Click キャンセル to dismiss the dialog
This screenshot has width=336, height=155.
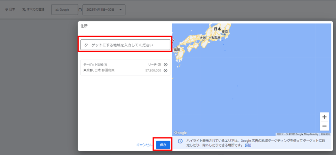click(x=144, y=145)
